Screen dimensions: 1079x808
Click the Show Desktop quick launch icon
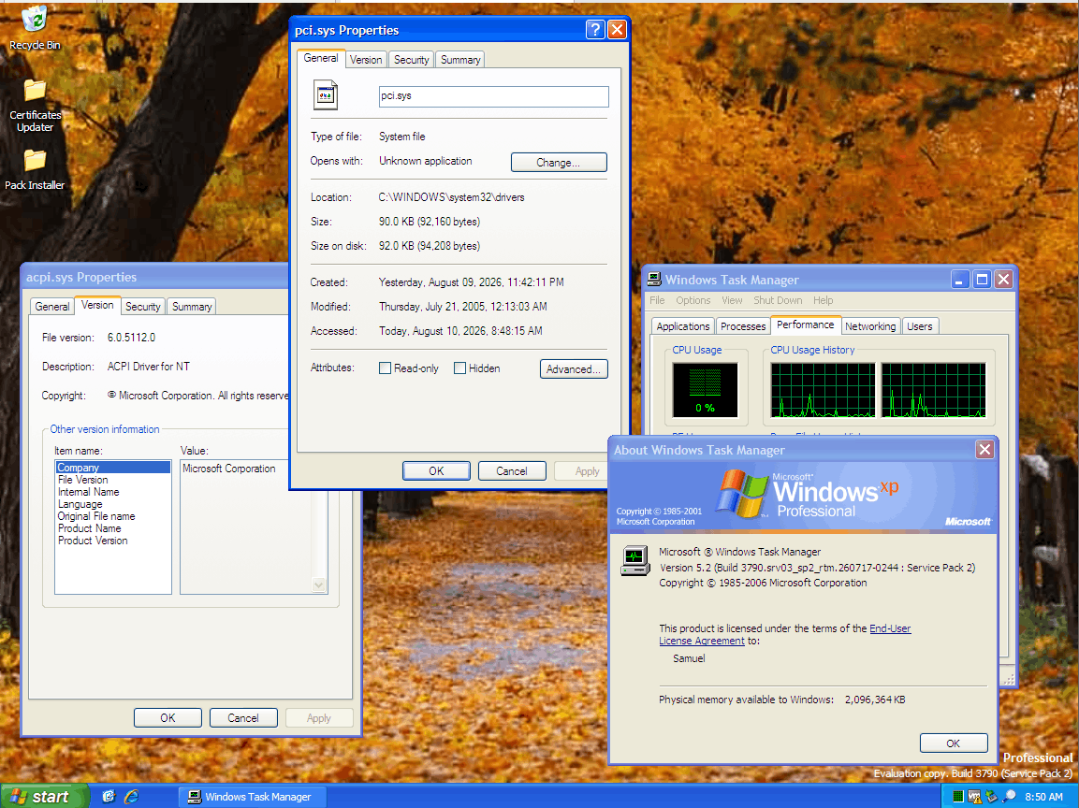pos(108,796)
